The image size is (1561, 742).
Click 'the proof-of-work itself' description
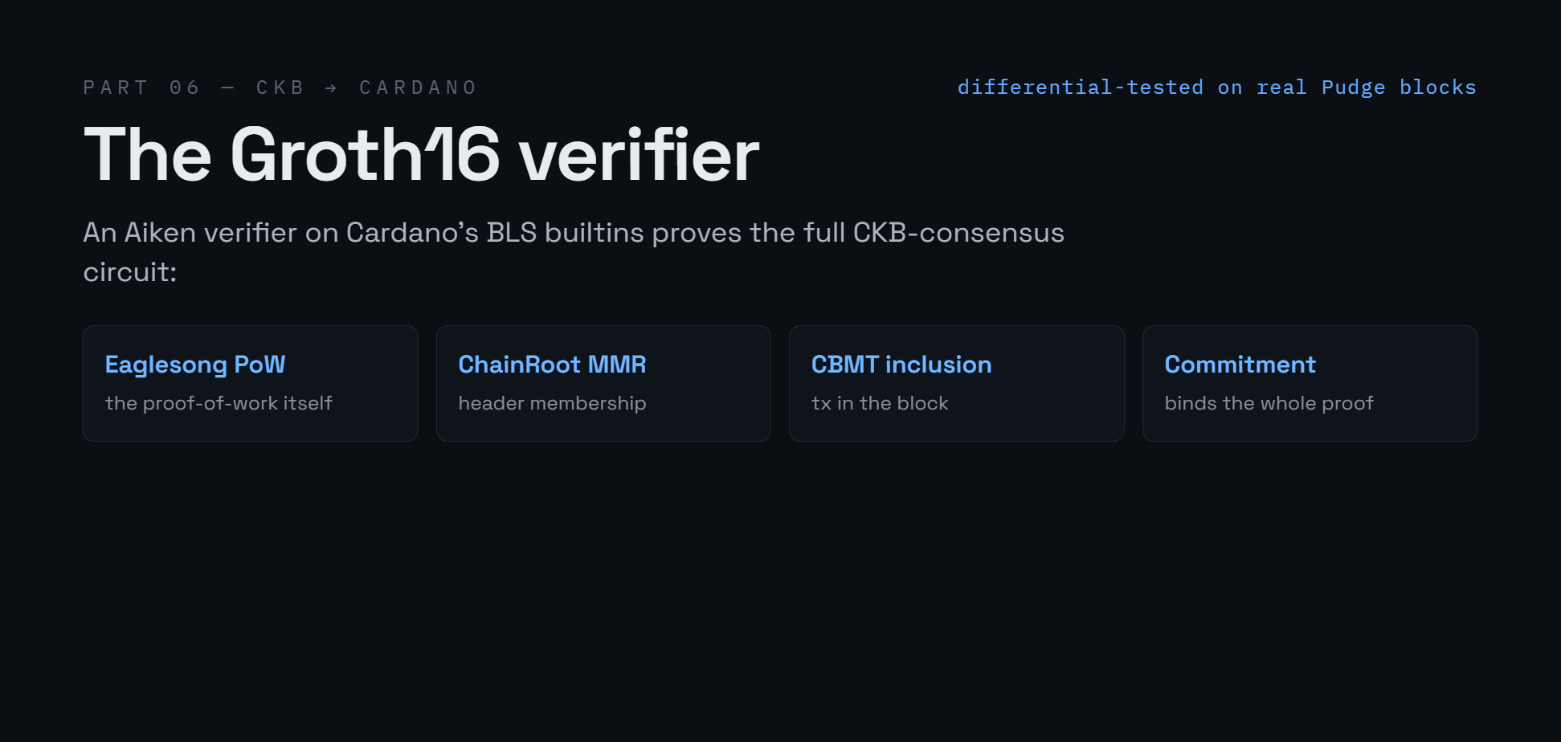219,403
